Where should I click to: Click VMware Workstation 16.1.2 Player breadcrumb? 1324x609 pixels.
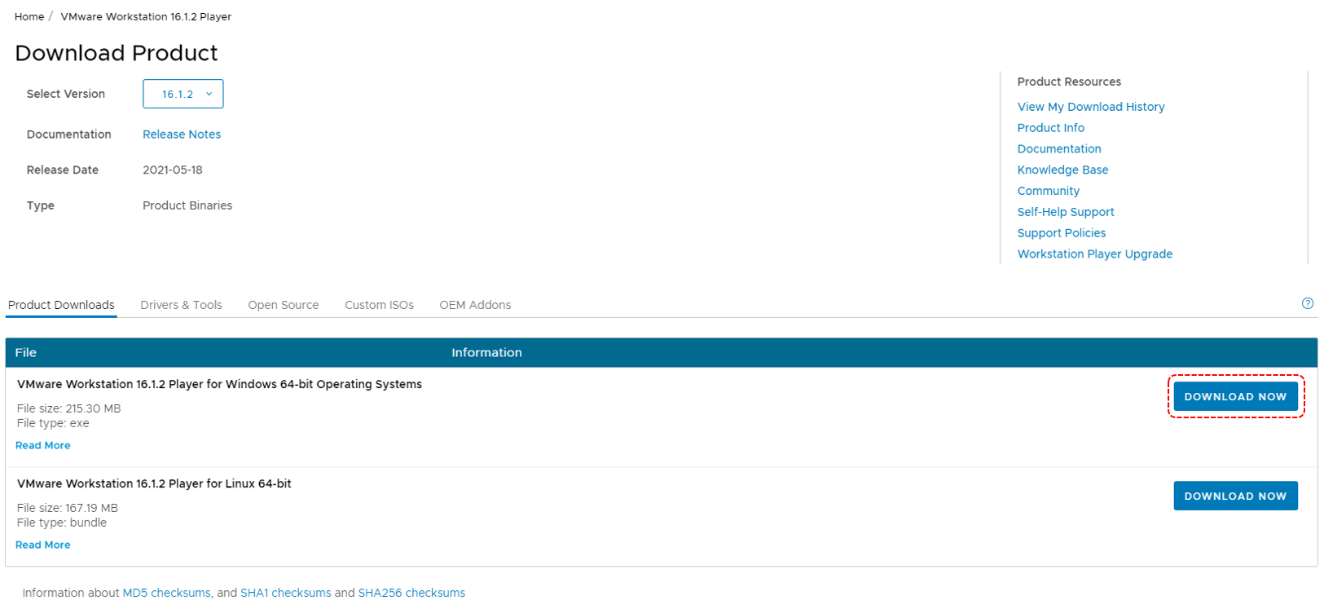pos(146,16)
